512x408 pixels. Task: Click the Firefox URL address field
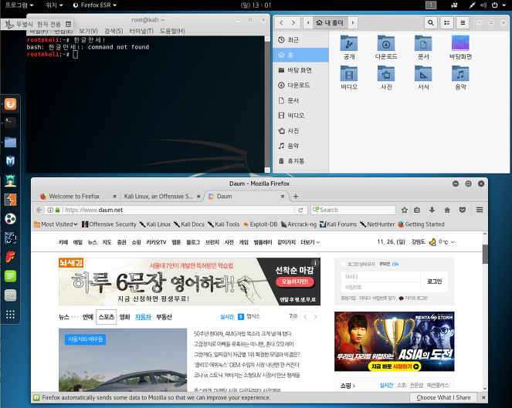(x=179, y=210)
